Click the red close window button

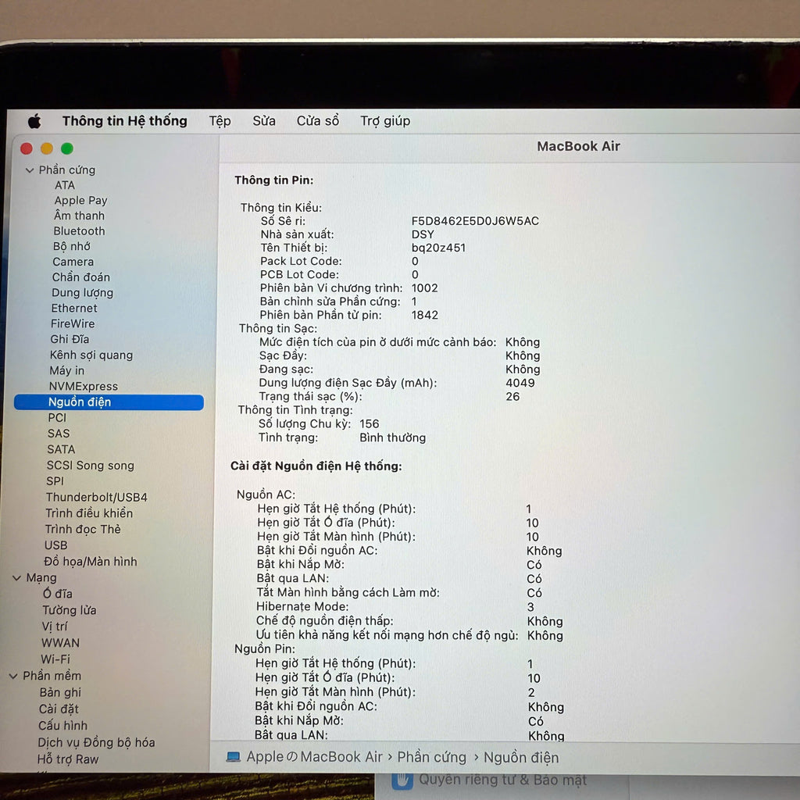27,148
